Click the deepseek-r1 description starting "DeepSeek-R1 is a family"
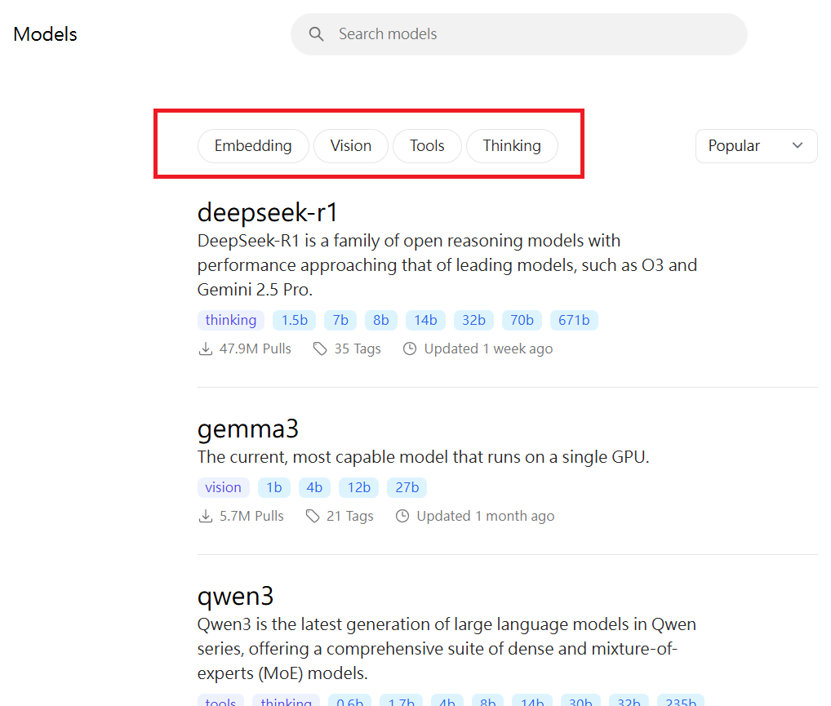 pyautogui.click(x=447, y=265)
